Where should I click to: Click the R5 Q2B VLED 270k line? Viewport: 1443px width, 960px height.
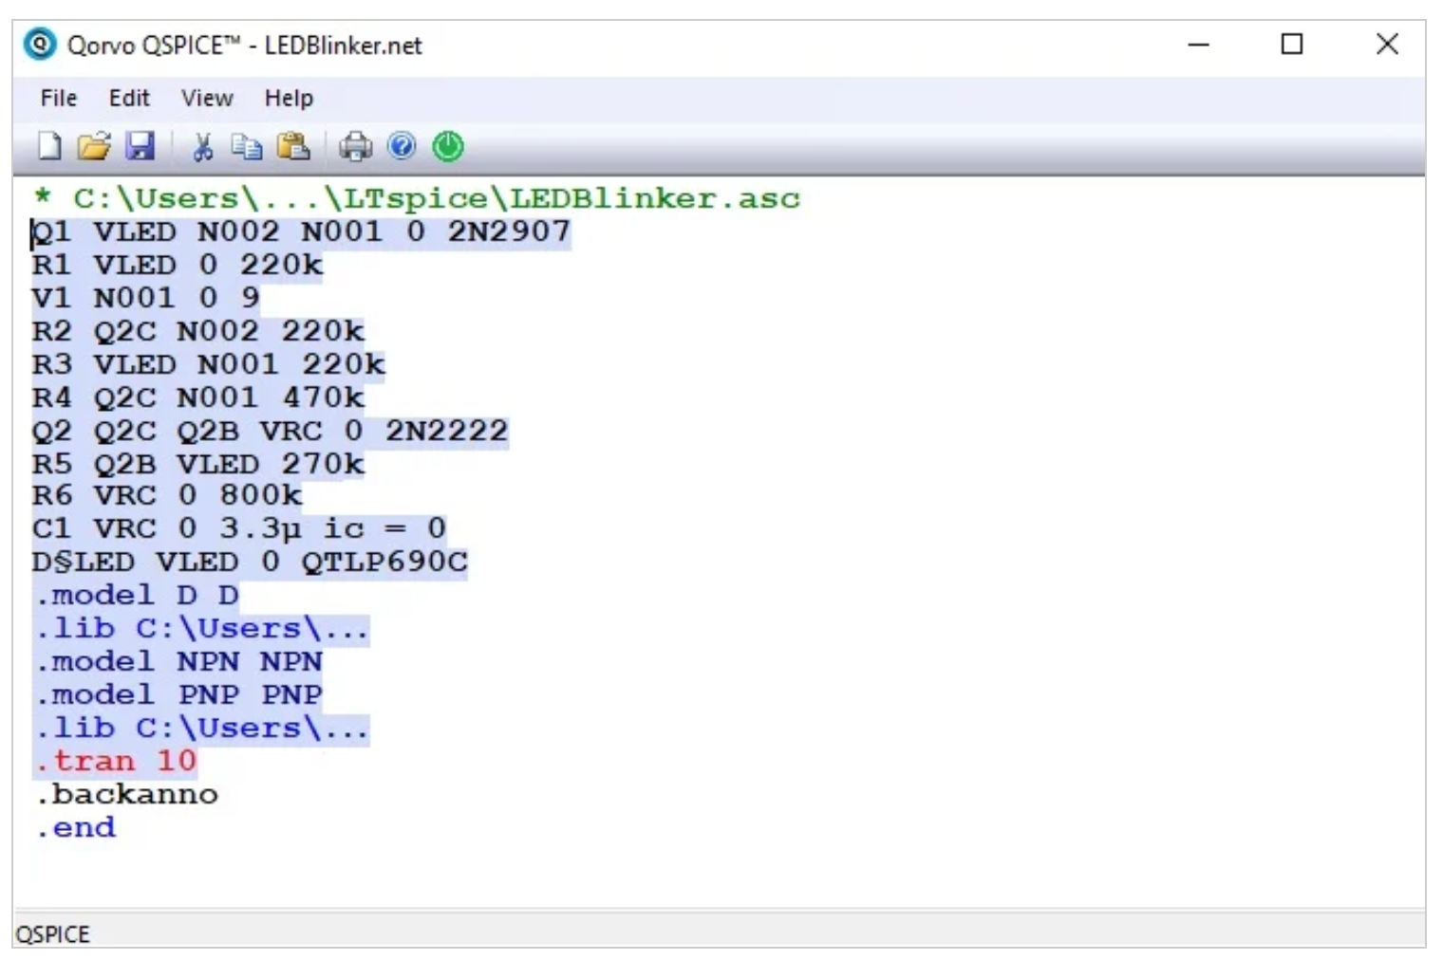coord(198,465)
